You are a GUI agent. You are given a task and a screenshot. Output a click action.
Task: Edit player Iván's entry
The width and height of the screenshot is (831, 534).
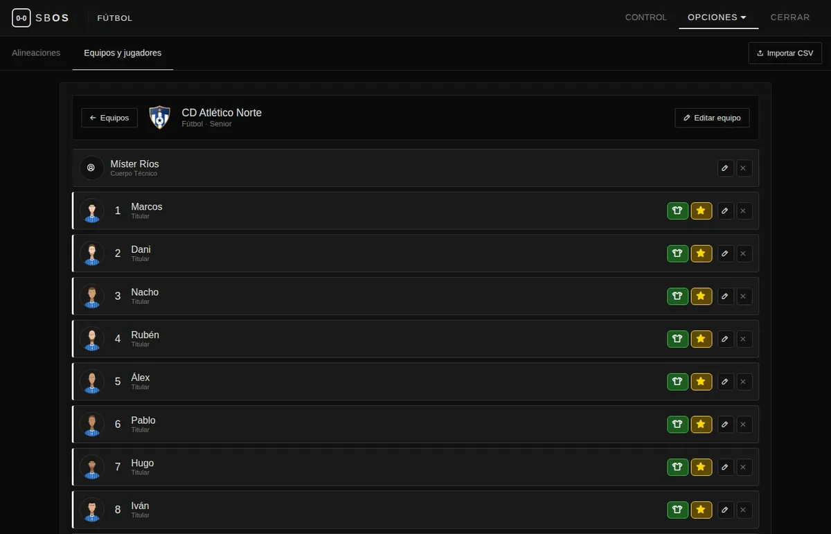tap(725, 510)
